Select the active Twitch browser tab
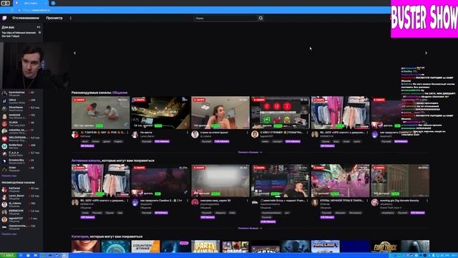 click(31, 3)
